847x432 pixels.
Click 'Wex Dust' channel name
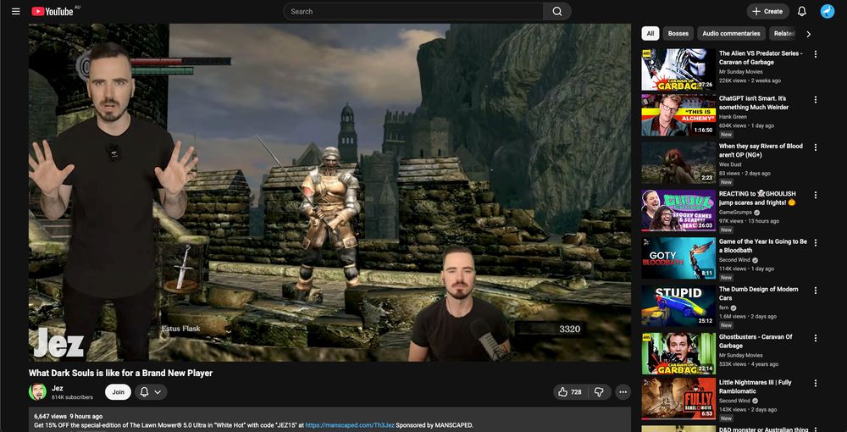coord(730,164)
